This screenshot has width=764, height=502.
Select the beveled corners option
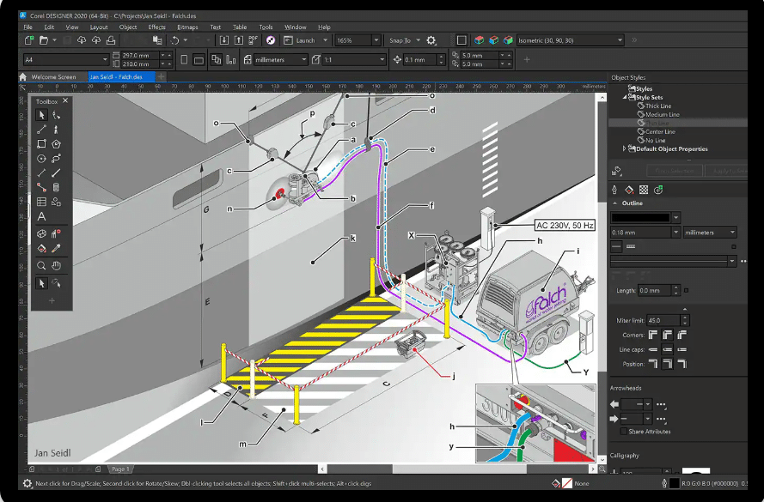(x=682, y=335)
